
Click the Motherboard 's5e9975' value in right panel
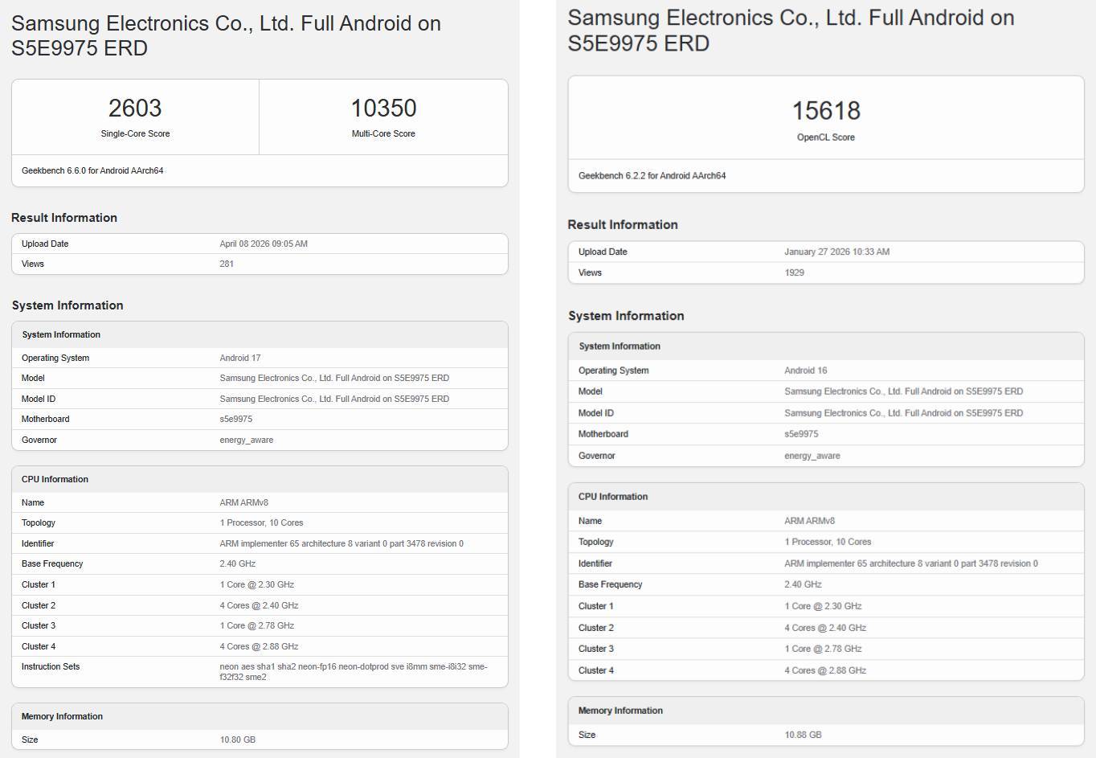coord(801,434)
